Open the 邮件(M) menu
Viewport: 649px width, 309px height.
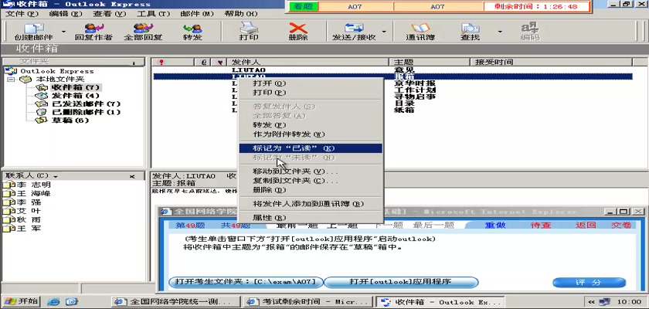(197, 14)
